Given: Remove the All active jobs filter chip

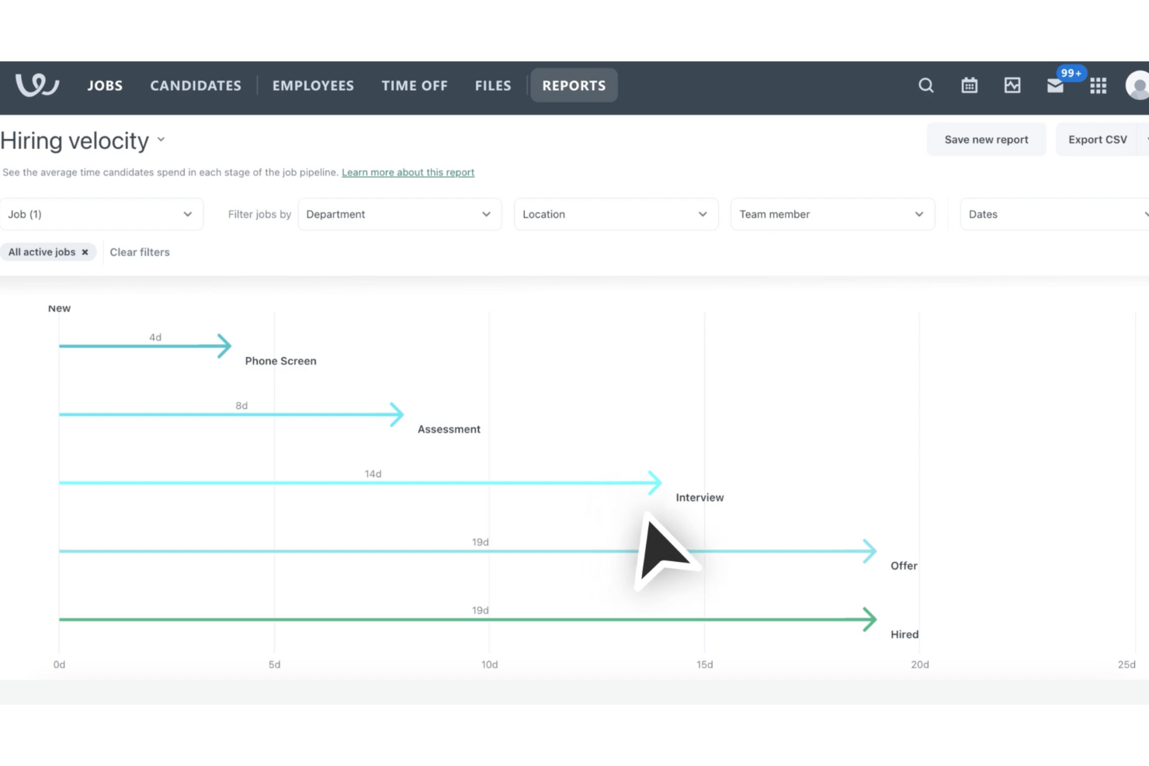Looking at the screenshot, I should click(85, 251).
